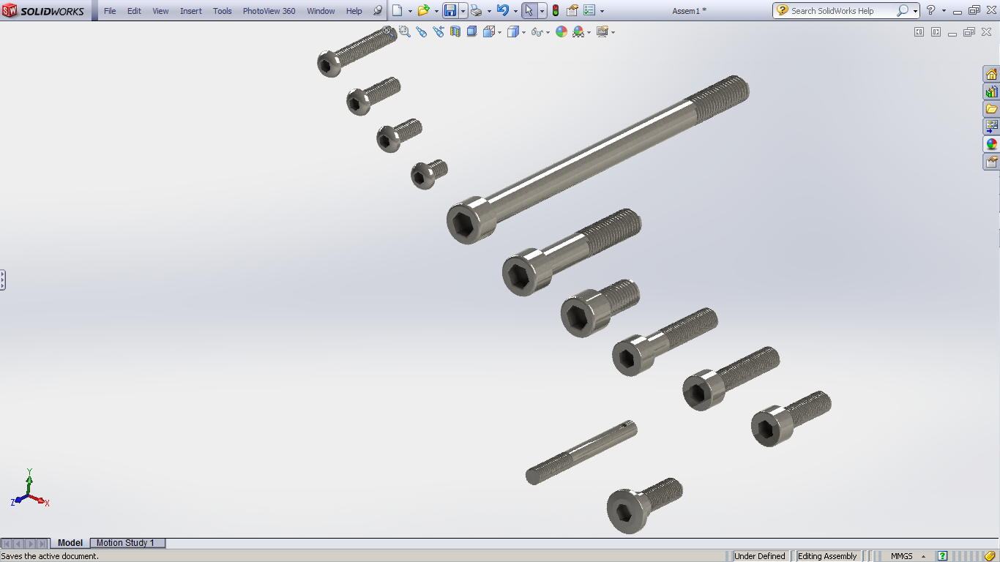Open the Display Style cube icon
Image resolution: width=1000 pixels, height=562 pixels.
(x=513, y=31)
